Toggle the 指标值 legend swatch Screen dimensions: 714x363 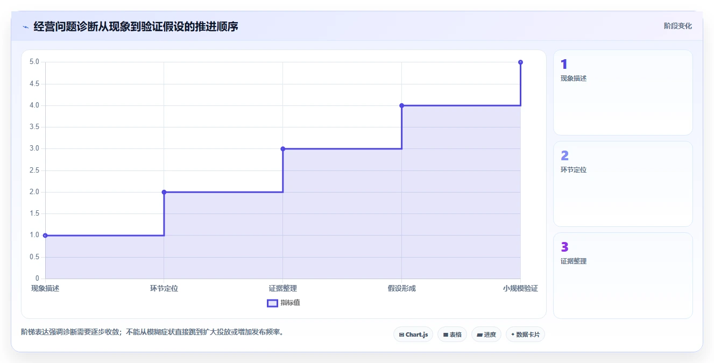[x=272, y=303]
